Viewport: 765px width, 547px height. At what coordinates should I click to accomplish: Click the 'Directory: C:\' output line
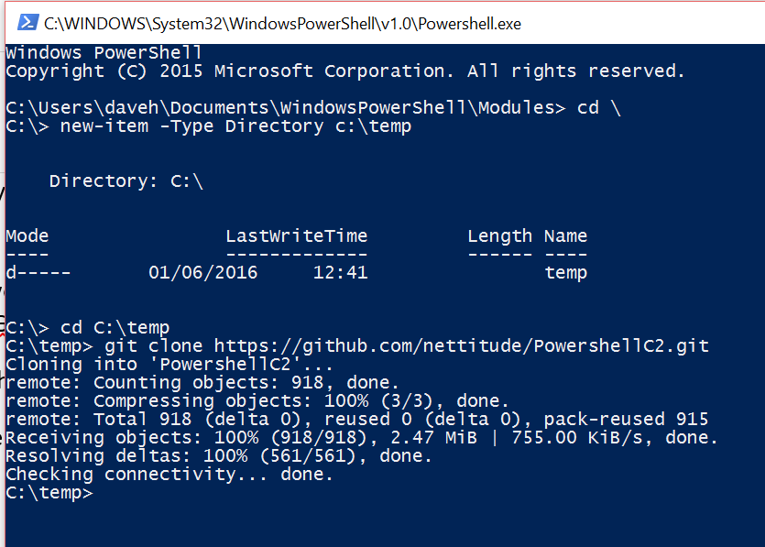[126, 181]
